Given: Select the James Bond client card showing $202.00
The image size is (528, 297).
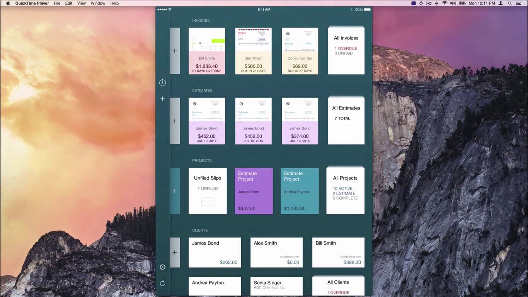Looking at the screenshot, I should (215, 253).
